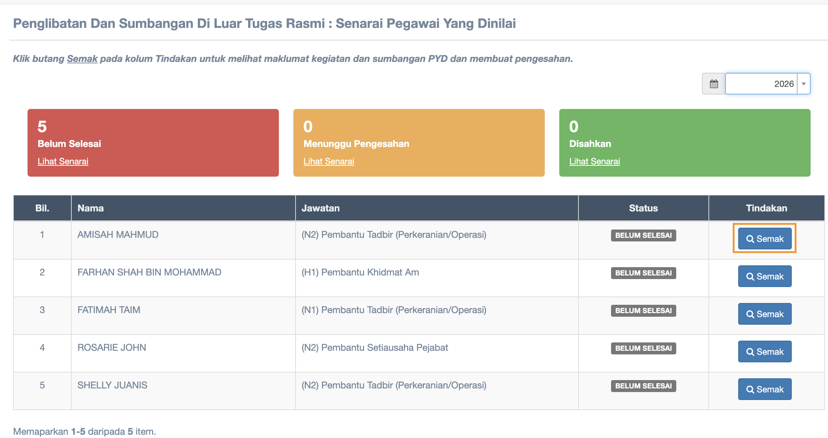The image size is (828, 438).
Task: Open Lihat Senarai under Belum Selesai
Action: click(x=63, y=161)
